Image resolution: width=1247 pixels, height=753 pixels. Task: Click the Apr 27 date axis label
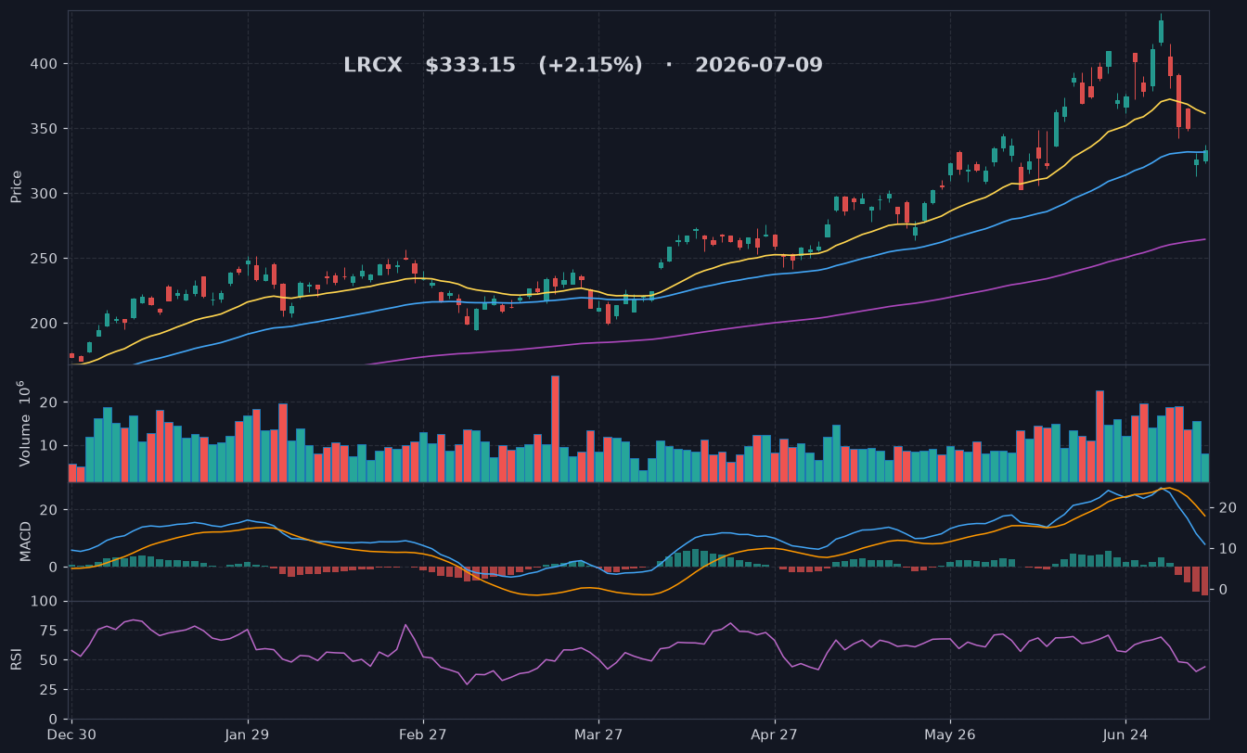pos(774,734)
